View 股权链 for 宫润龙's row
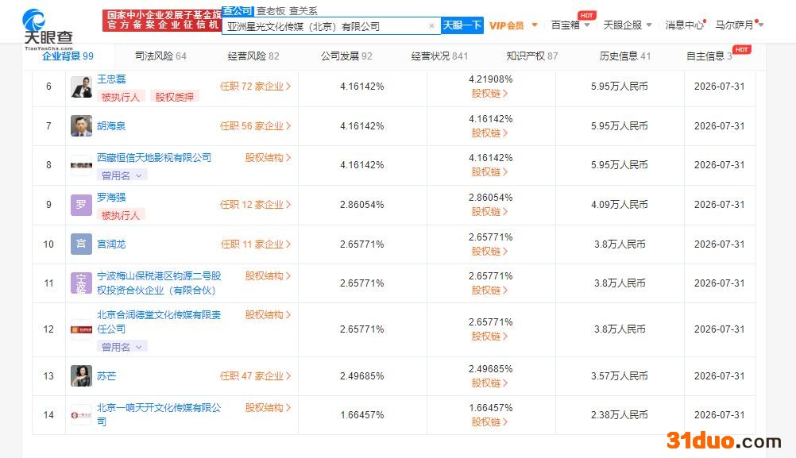This screenshot has width=796, height=458. tap(489, 251)
